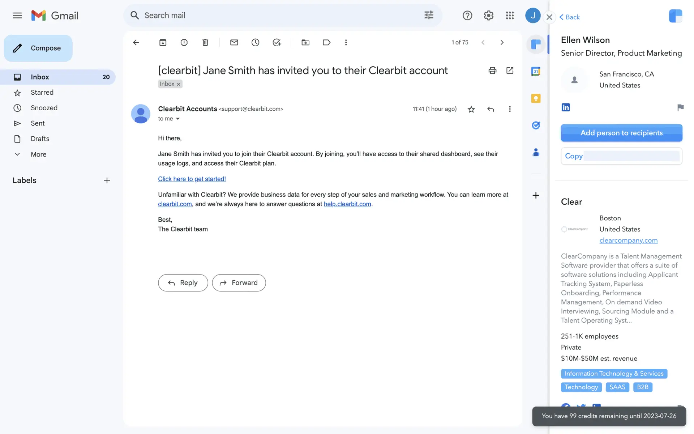The image size is (694, 434).
Task: Snooze this email with the clock icon
Action: [x=255, y=42]
